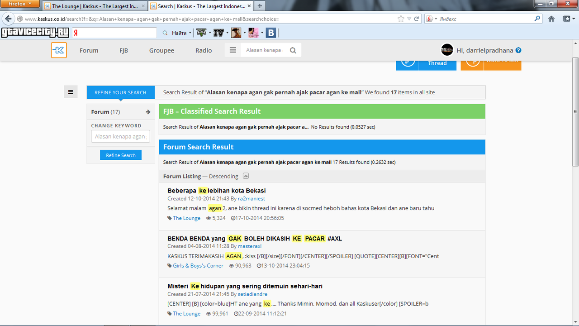Click the Yandex search magnifier icon
579x326 pixels.
point(537,19)
